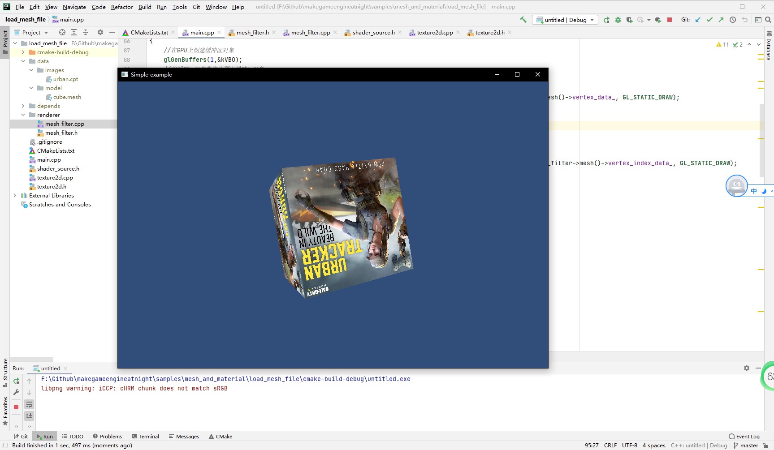Open Search Everywhere magnifier icon
Screen dimensions: 774x450
(768, 20)
